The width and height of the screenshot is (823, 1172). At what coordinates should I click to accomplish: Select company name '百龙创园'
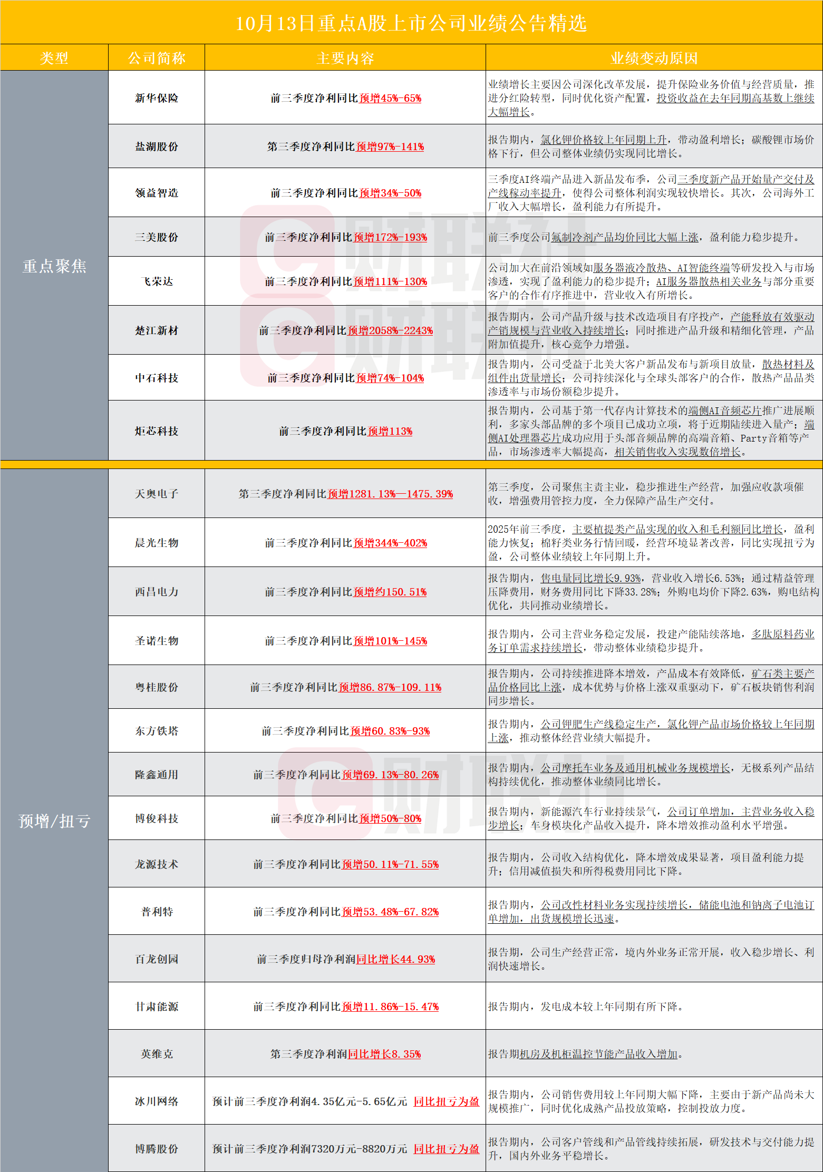pos(157,959)
